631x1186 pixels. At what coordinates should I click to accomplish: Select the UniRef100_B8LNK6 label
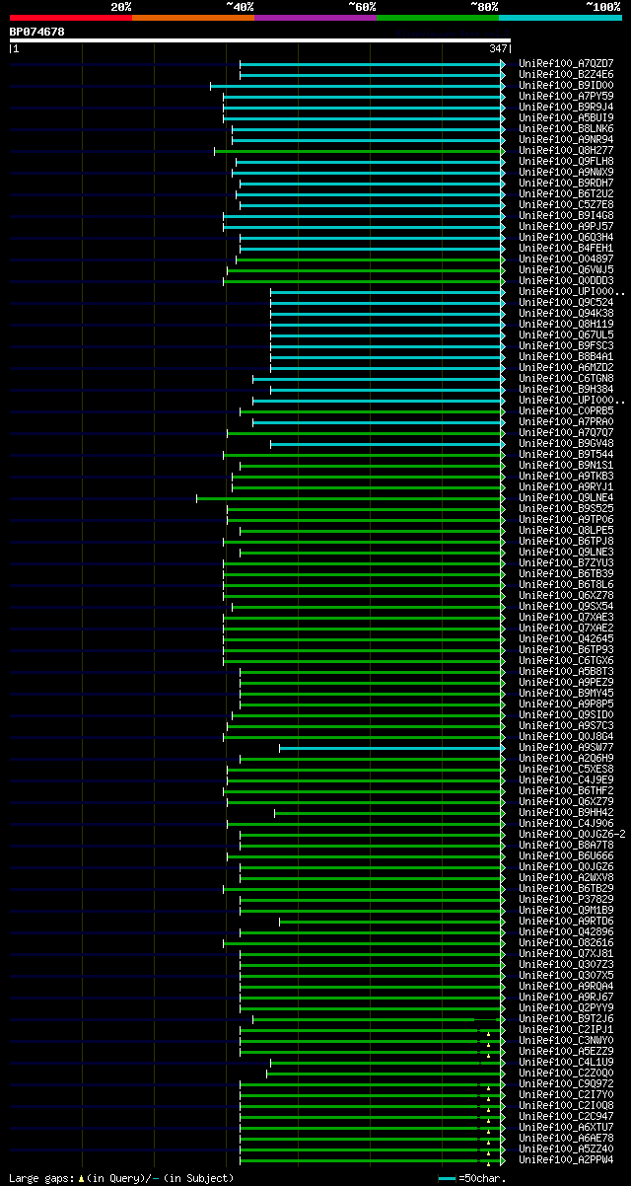[566, 128]
